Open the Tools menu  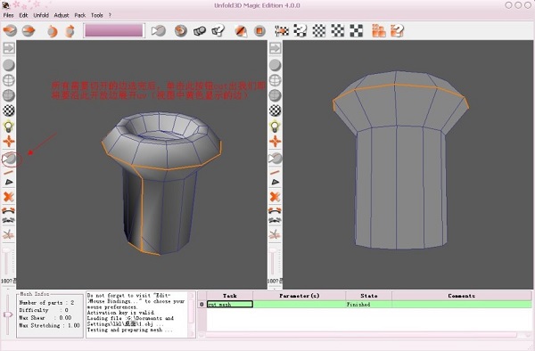(x=97, y=15)
